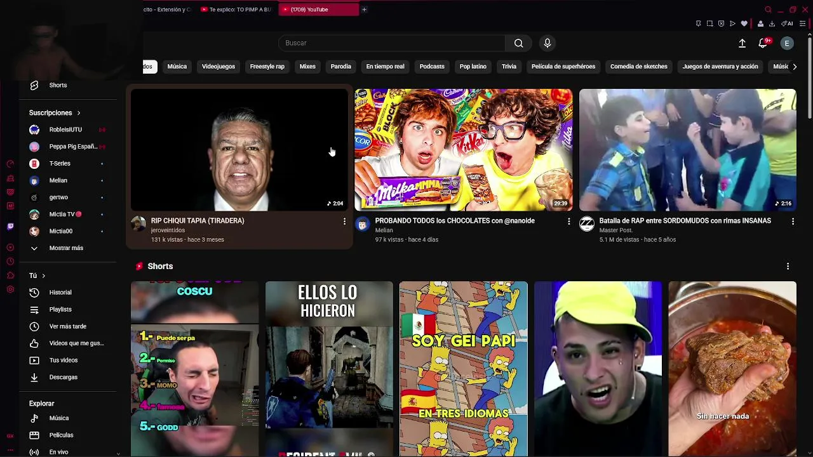Click the search magnifier button
This screenshot has width=813, height=457.
point(519,43)
